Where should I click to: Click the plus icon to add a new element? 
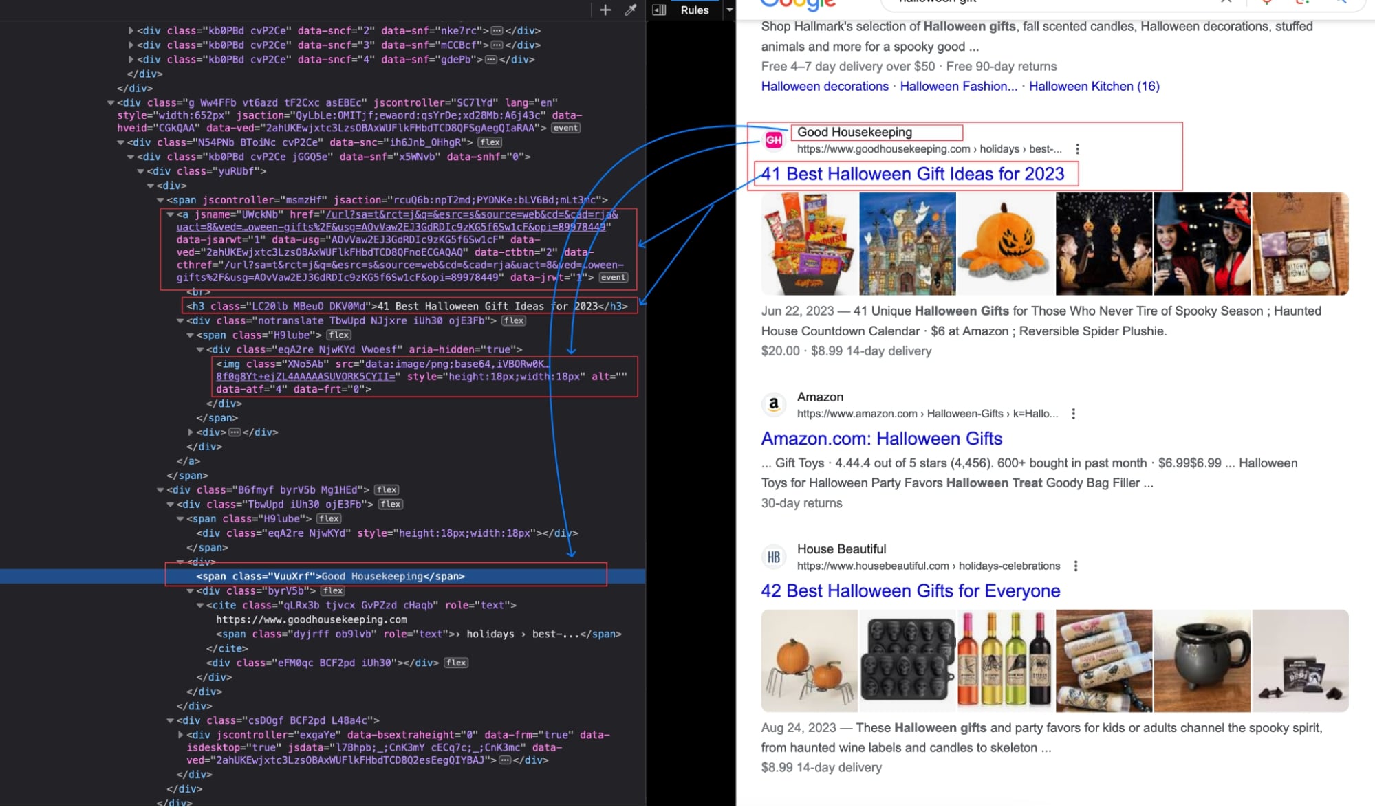(x=605, y=10)
